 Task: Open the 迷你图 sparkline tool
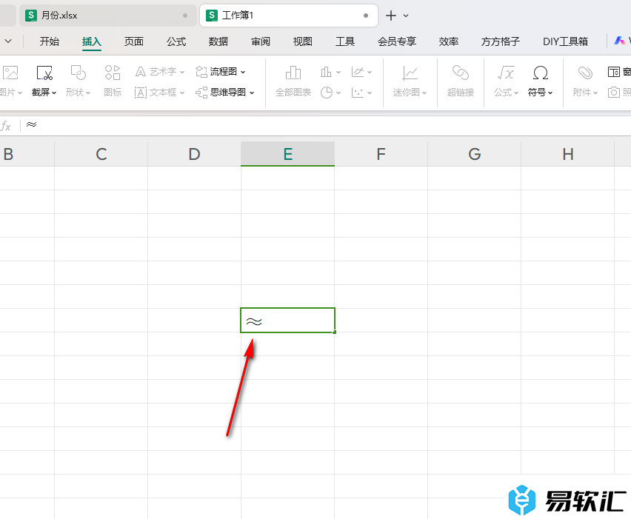click(410, 81)
